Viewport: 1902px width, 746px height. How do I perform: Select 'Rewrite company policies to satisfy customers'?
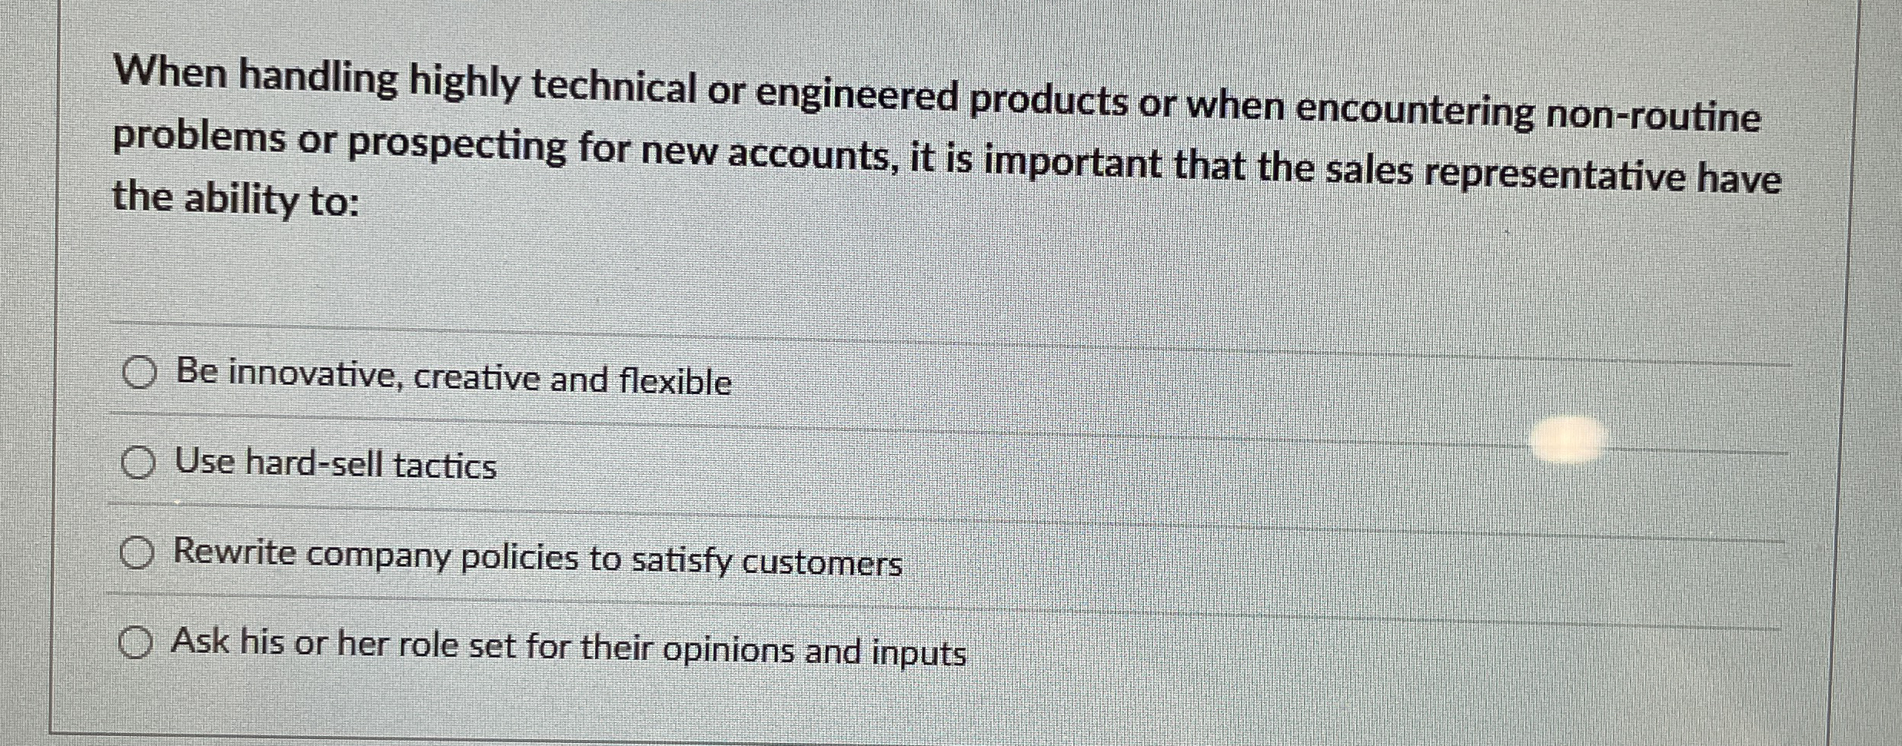point(138,554)
